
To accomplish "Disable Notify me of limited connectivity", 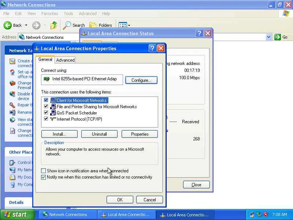I will [43, 177].
